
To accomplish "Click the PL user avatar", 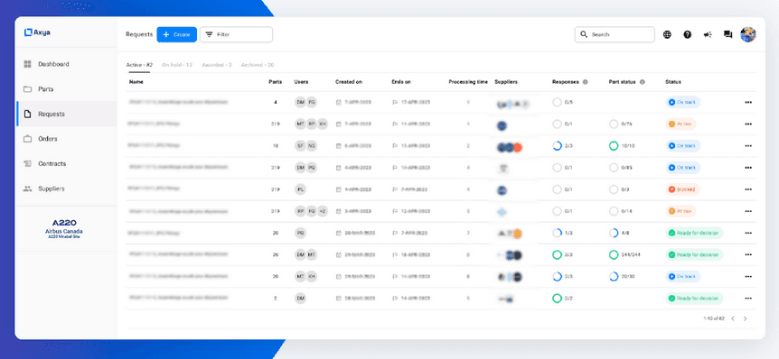I will point(300,189).
